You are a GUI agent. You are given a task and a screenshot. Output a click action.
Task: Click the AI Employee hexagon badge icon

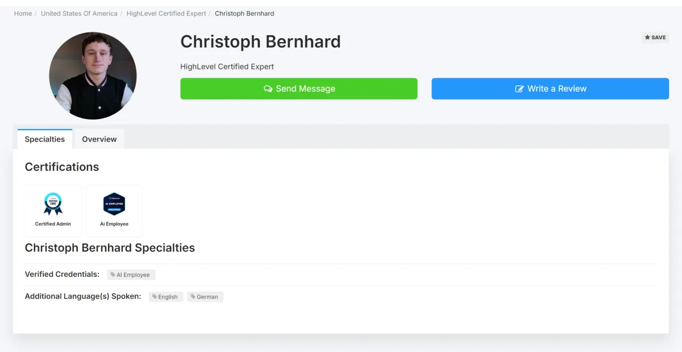pyautogui.click(x=114, y=204)
